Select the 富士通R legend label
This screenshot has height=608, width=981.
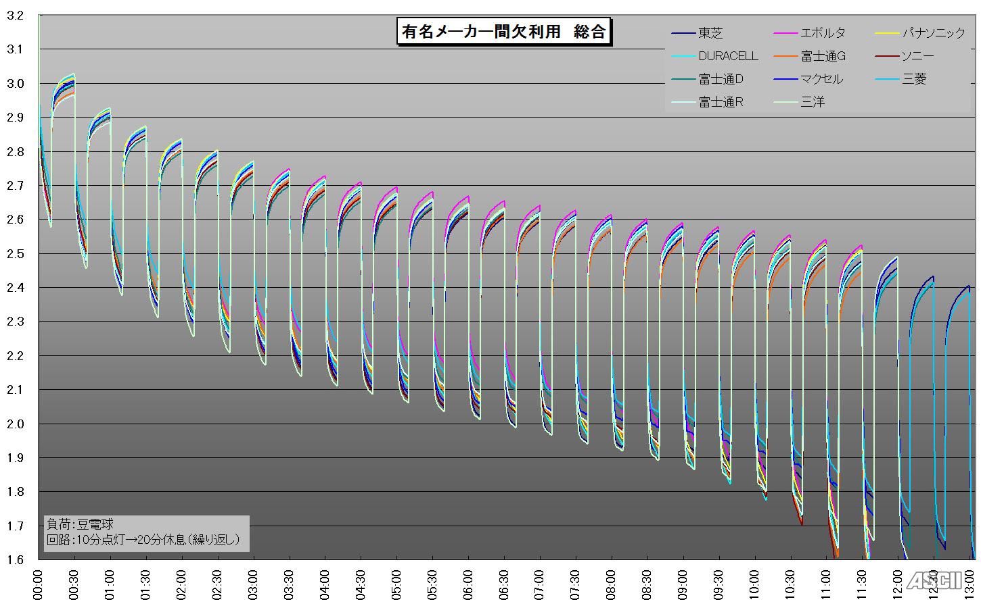coord(721,102)
